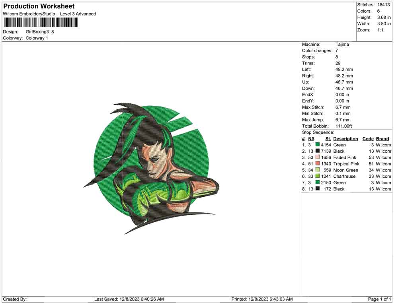Click the black swatch for thread 172
The width and height of the screenshot is (394, 303).
click(317, 188)
